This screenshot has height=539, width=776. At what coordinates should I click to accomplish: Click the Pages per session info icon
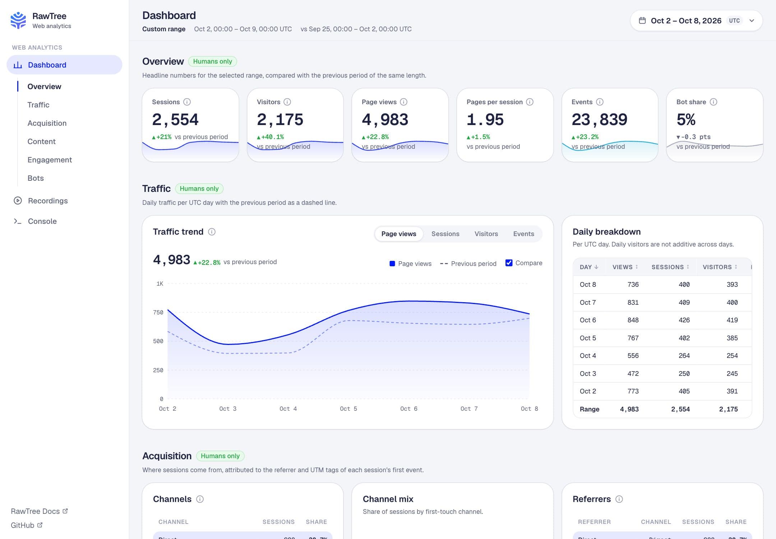point(530,102)
